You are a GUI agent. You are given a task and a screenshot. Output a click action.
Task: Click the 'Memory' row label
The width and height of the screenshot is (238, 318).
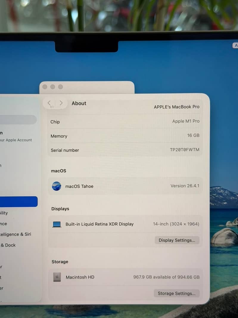59,136
